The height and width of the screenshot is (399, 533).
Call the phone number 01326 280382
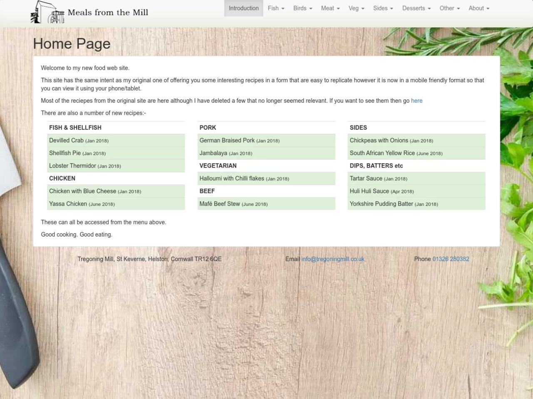[451, 259]
